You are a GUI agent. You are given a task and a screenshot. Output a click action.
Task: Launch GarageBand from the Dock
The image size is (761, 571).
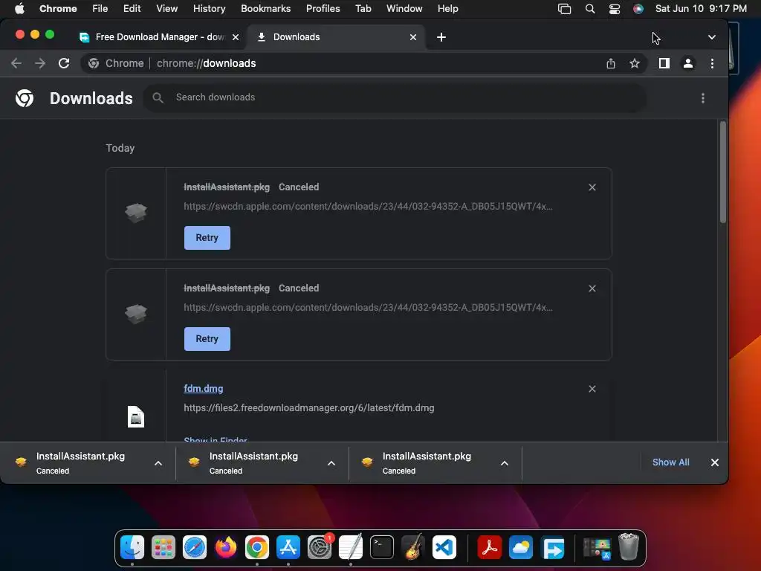click(413, 548)
